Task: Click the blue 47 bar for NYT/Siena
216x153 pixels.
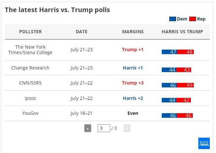Action: click(170, 52)
